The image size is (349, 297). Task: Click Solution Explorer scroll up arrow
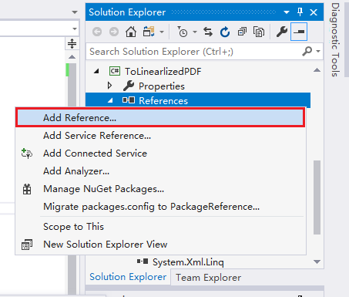pyautogui.click(x=317, y=70)
